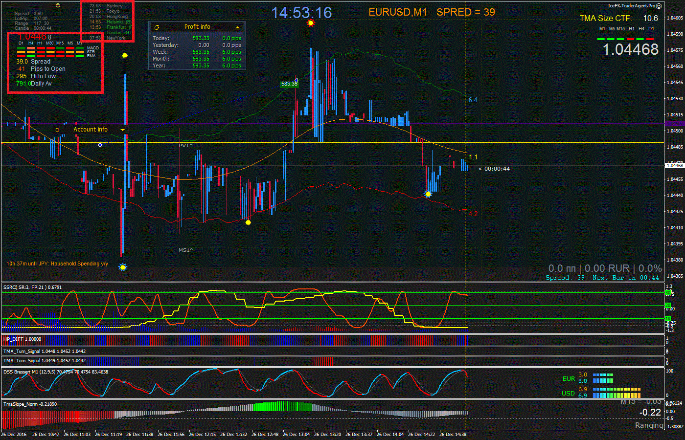685x440 pixels.
Task: Click the white arrow trade marker beside the 583.35 label
Action: [296, 81]
